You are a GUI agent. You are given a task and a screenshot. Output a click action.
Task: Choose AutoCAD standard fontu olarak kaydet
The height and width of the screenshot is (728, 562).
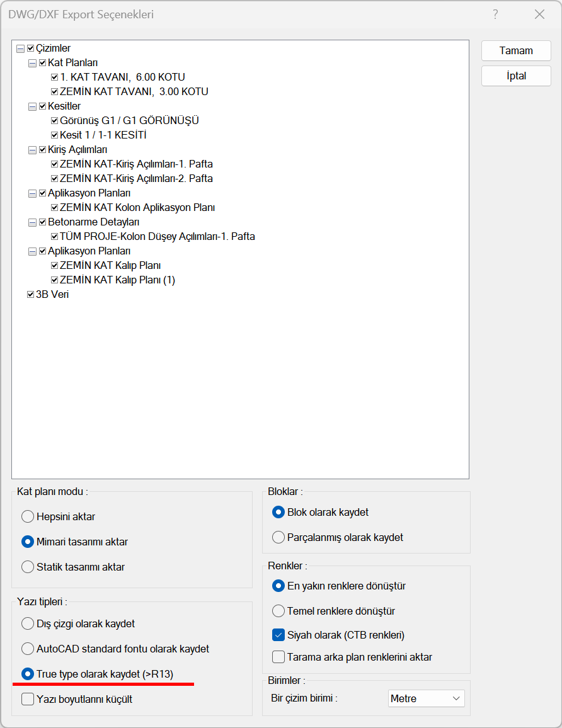(x=28, y=649)
